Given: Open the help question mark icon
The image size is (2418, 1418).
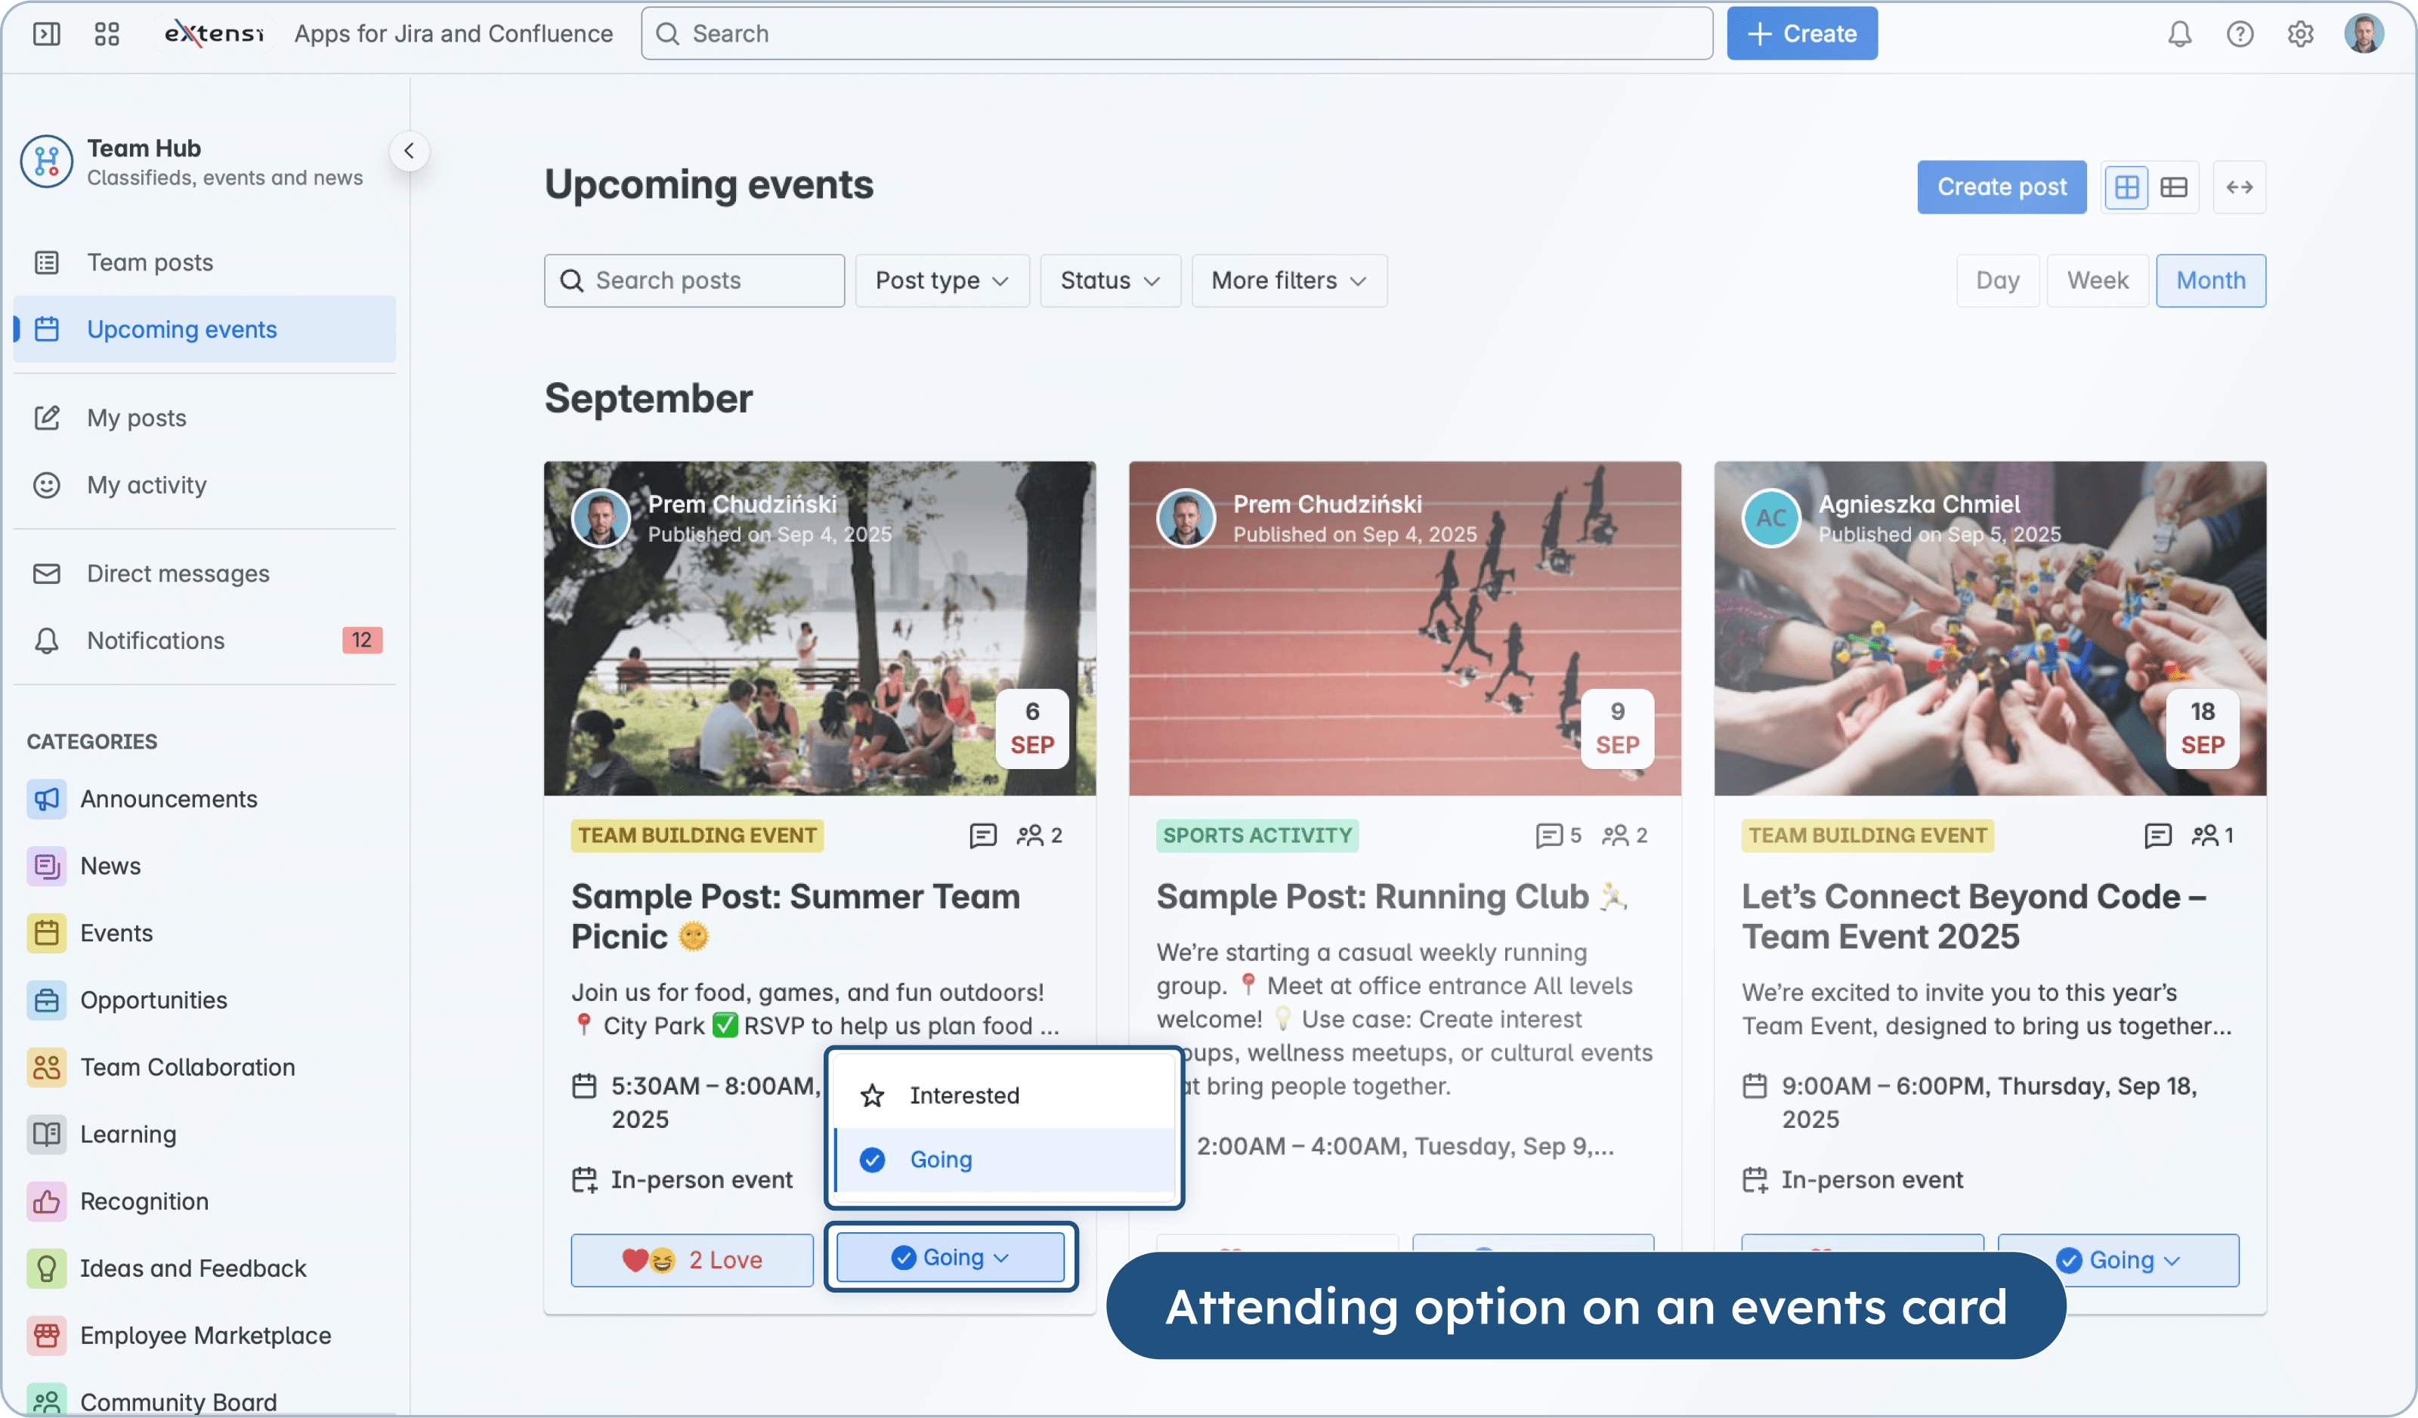Looking at the screenshot, I should pyautogui.click(x=2240, y=35).
